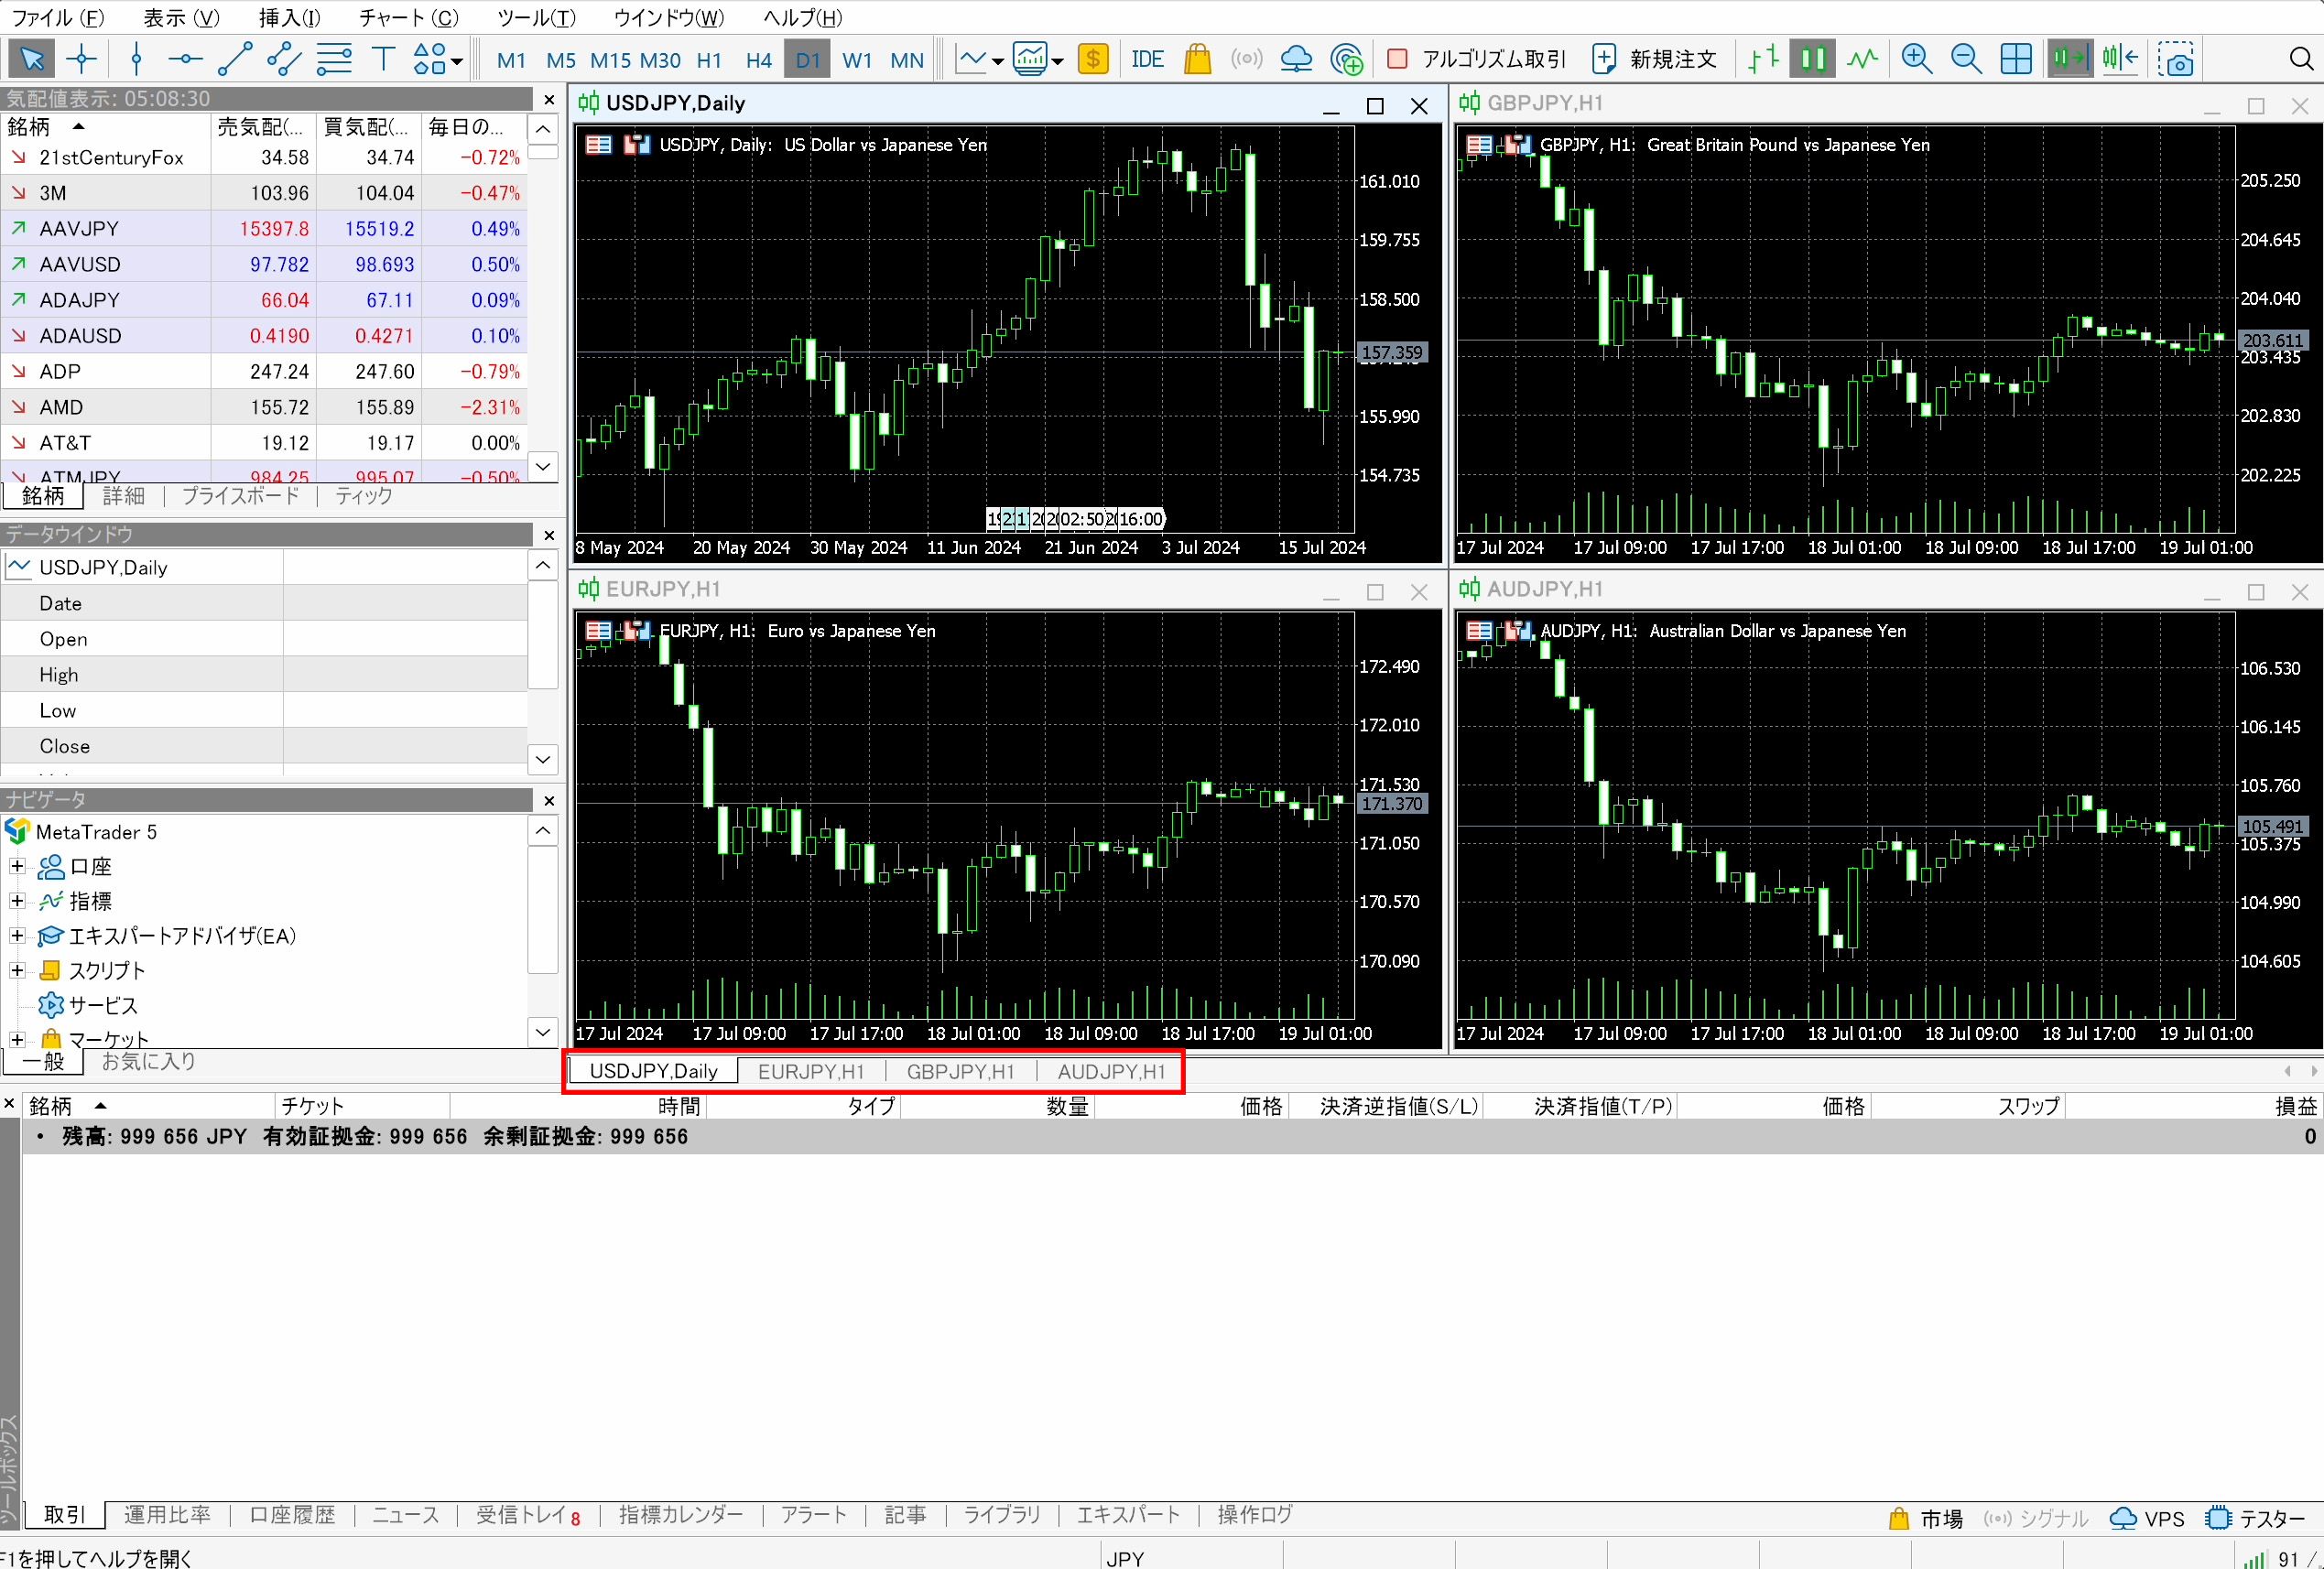Open the shapes tool dropdown arrow
The image size is (2324, 1569).
tap(457, 62)
